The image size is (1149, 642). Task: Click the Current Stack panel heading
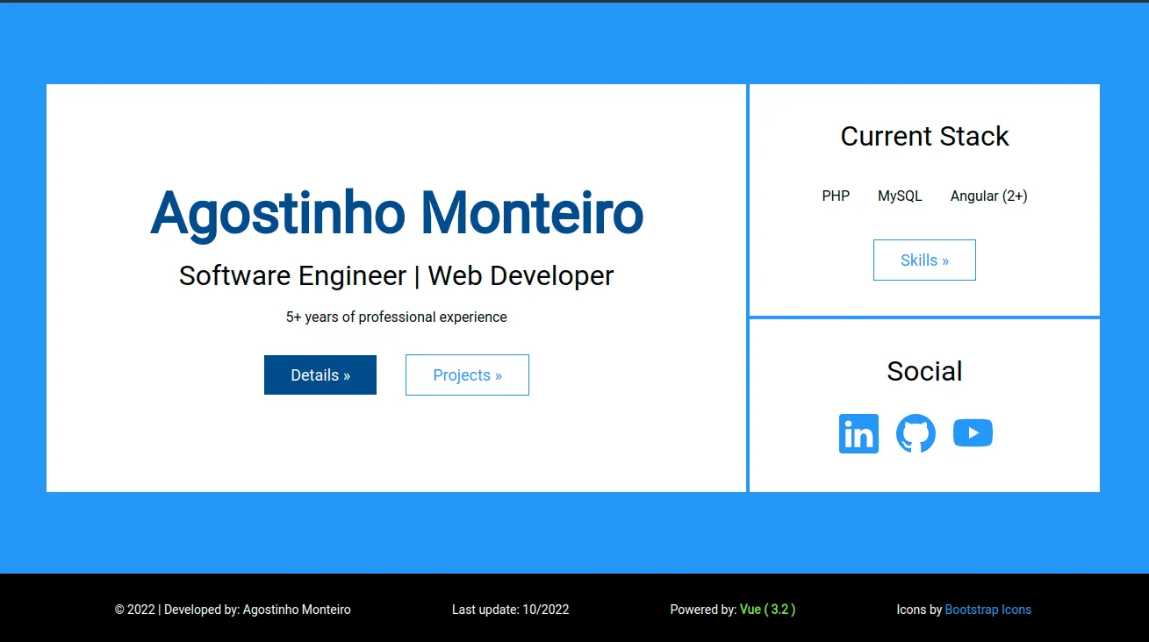click(x=923, y=136)
